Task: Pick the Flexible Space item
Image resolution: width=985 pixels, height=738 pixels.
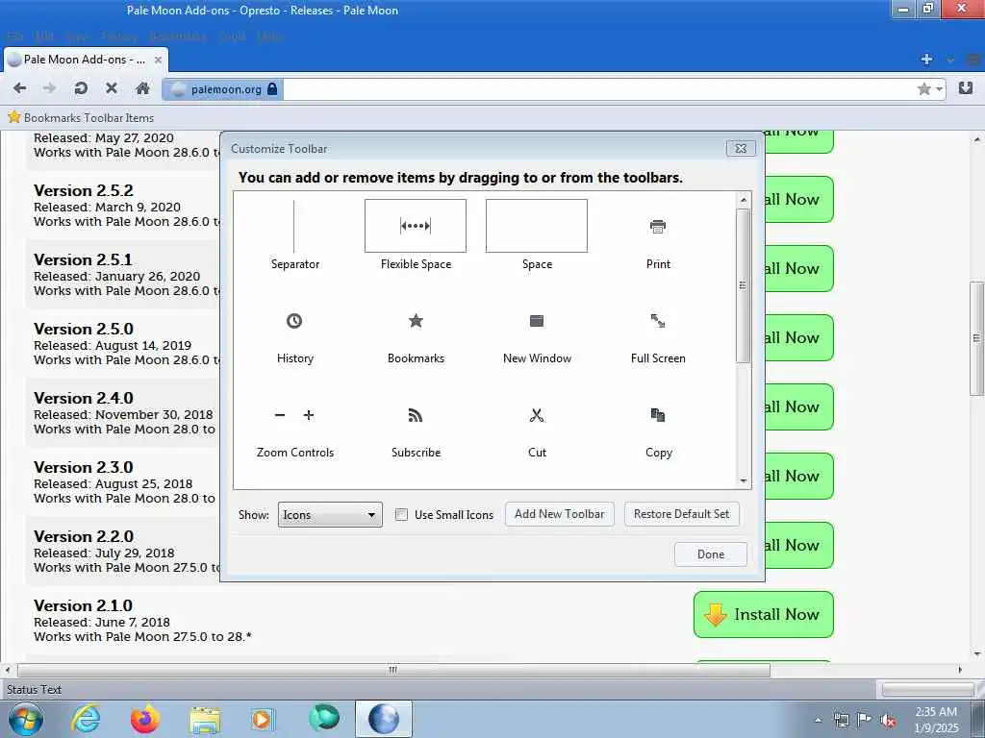Action: (x=416, y=234)
